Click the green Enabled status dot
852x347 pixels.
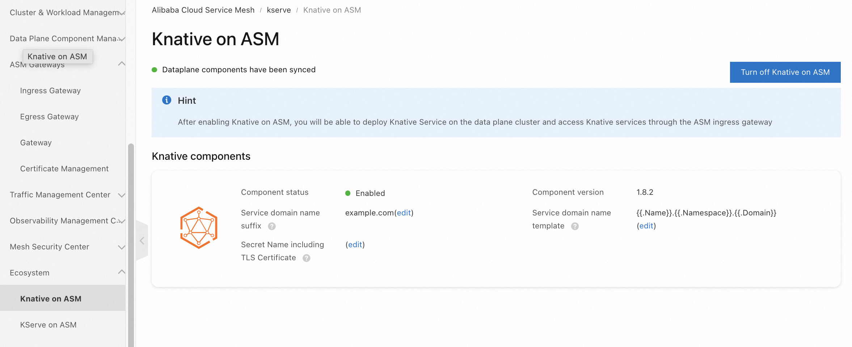coord(348,193)
